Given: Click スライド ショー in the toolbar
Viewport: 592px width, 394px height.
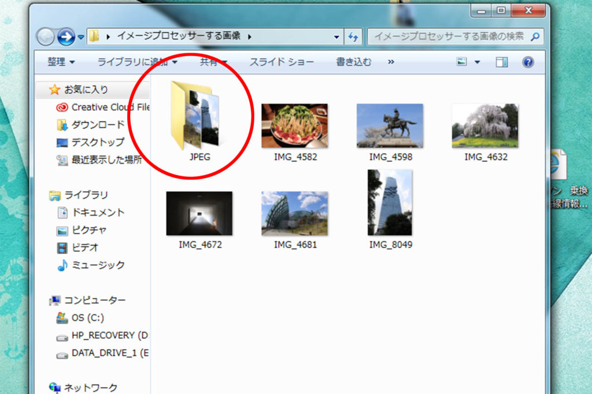Looking at the screenshot, I should coord(282,62).
